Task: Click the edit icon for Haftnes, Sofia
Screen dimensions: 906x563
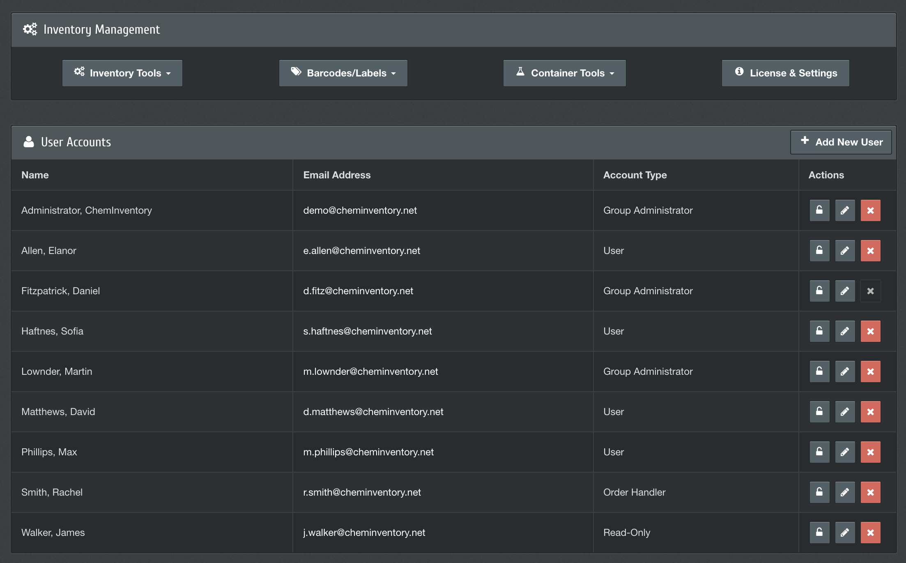Action: pos(844,331)
